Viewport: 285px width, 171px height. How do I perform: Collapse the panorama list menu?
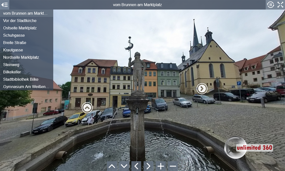(4, 5)
